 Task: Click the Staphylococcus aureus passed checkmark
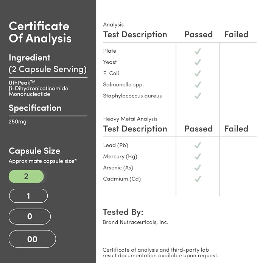pyautogui.click(x=198, y=96)
